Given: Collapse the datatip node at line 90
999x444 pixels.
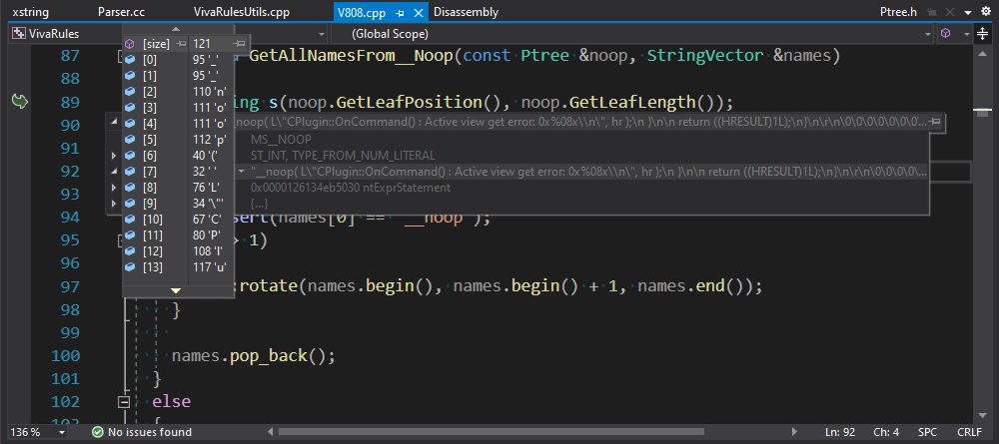Looking at the screenshot, I should pos(114,122).
